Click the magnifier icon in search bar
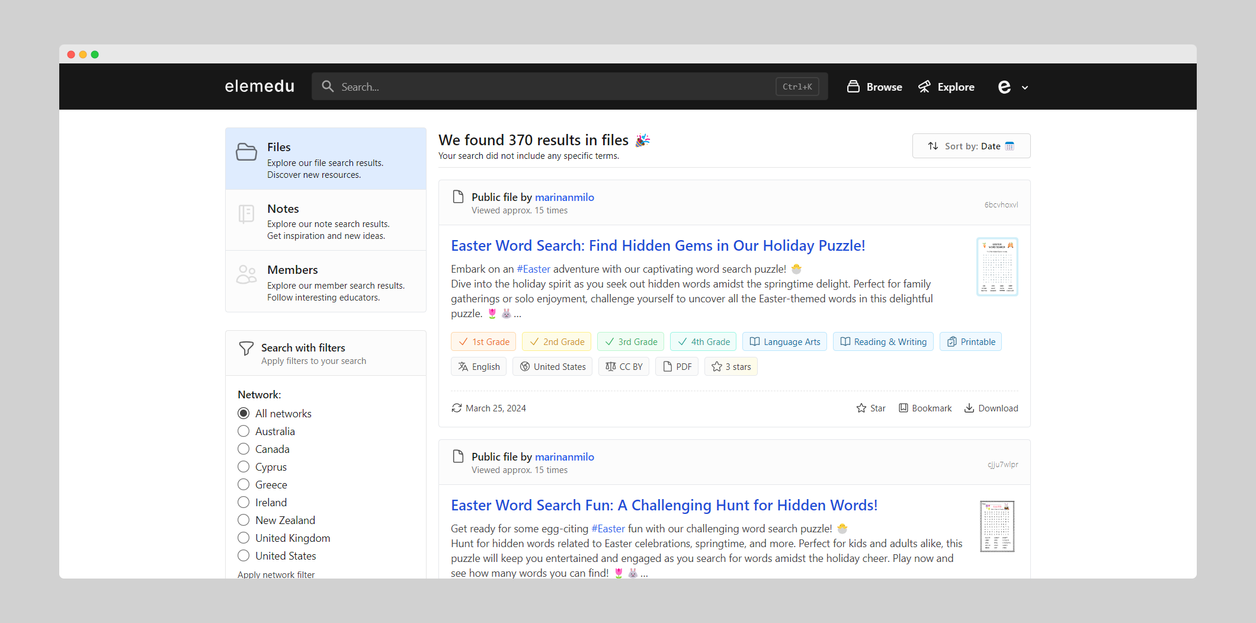Viewport: 1256px width, 623px height. [328, 87]
